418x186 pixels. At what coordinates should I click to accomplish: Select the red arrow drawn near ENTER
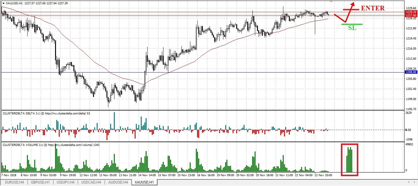point(345,12)
